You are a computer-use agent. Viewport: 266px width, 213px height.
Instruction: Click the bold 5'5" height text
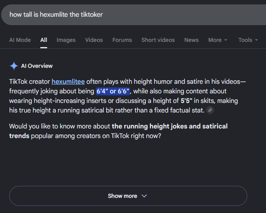187,101
